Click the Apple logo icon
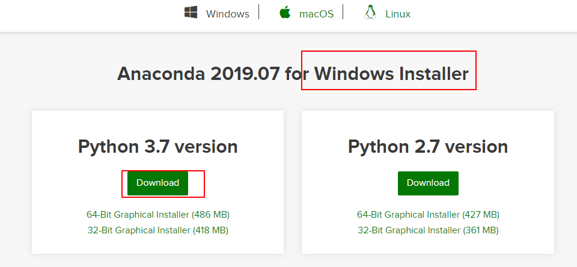Image resolution: width=577 pixels, height=267 pixels. pyautogui.click(x=285, y=13)
